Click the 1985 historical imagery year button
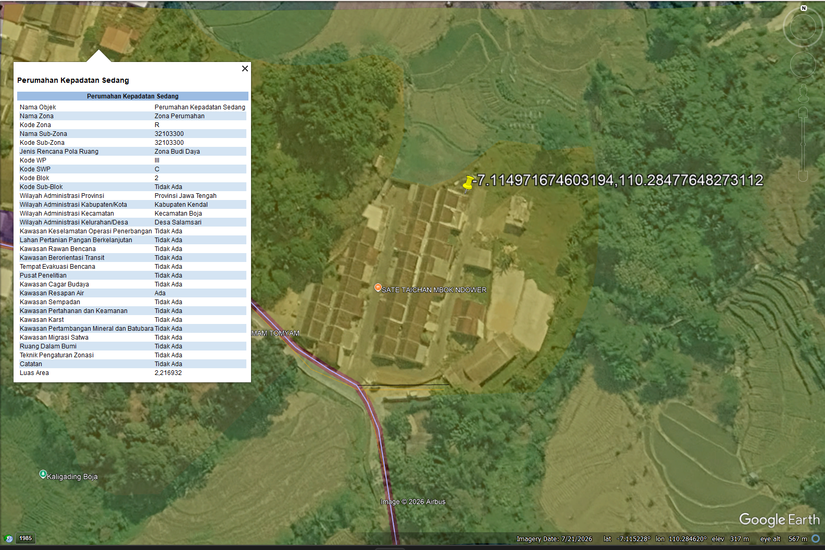 (26, 539)
